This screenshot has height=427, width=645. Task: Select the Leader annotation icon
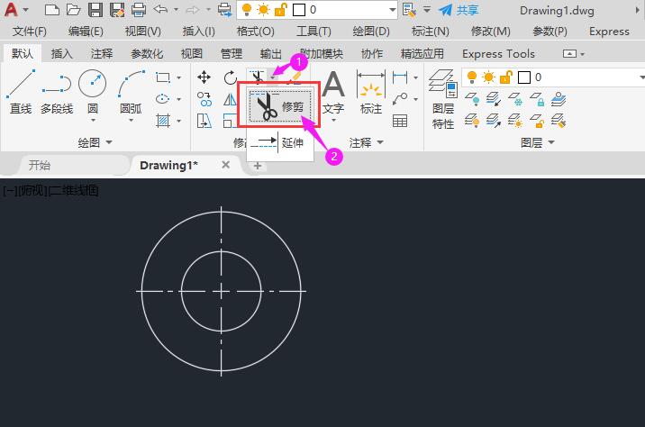click(x=400, y=99)
